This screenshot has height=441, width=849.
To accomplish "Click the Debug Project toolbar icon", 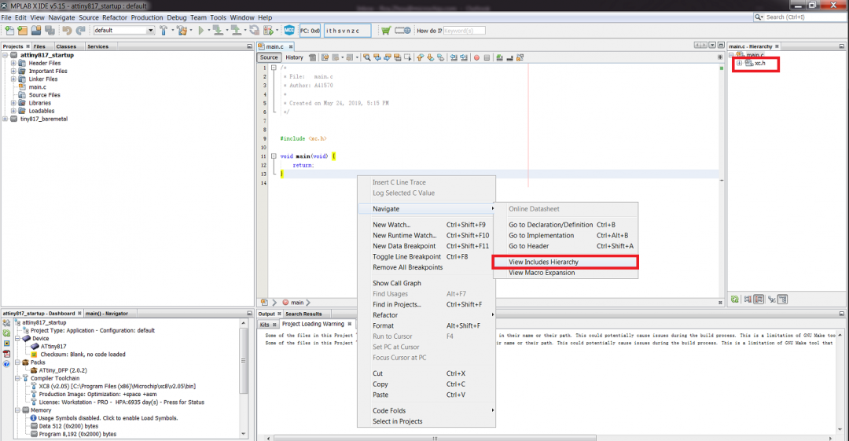I will pos(268,31).
